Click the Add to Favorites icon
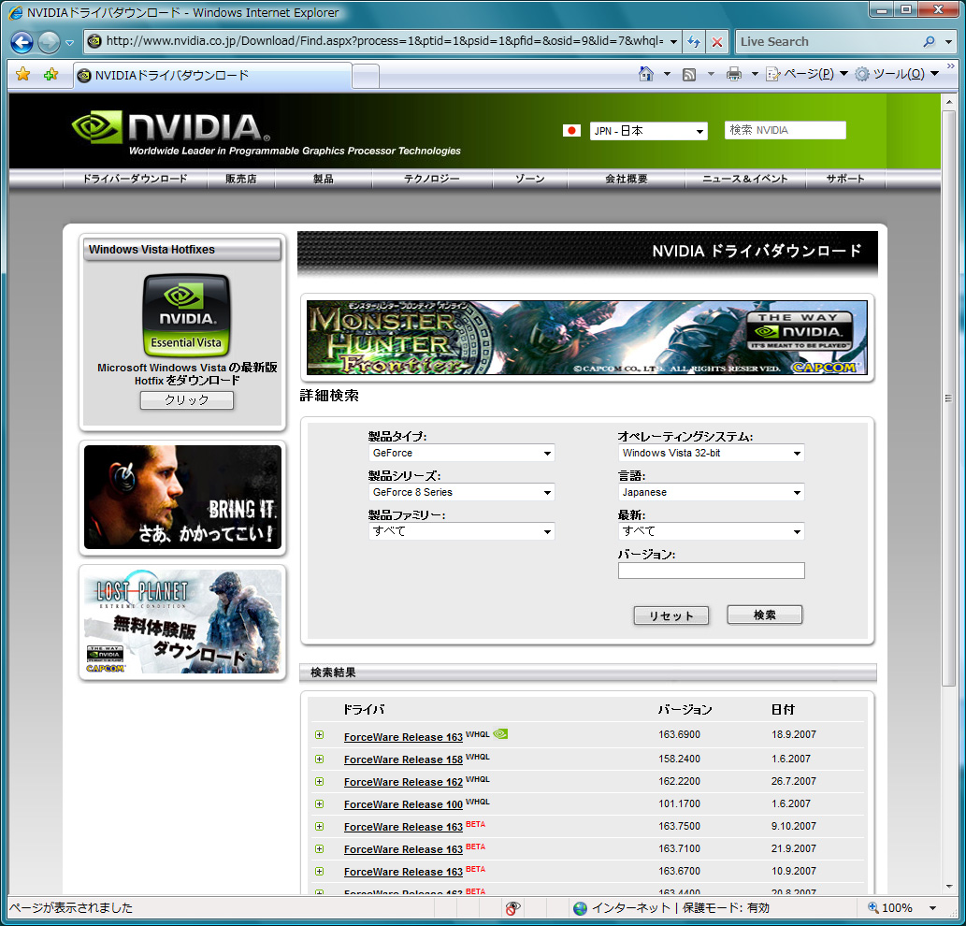Image resolution: width=966 pixels, height=926 pixels. click(50, 75)
